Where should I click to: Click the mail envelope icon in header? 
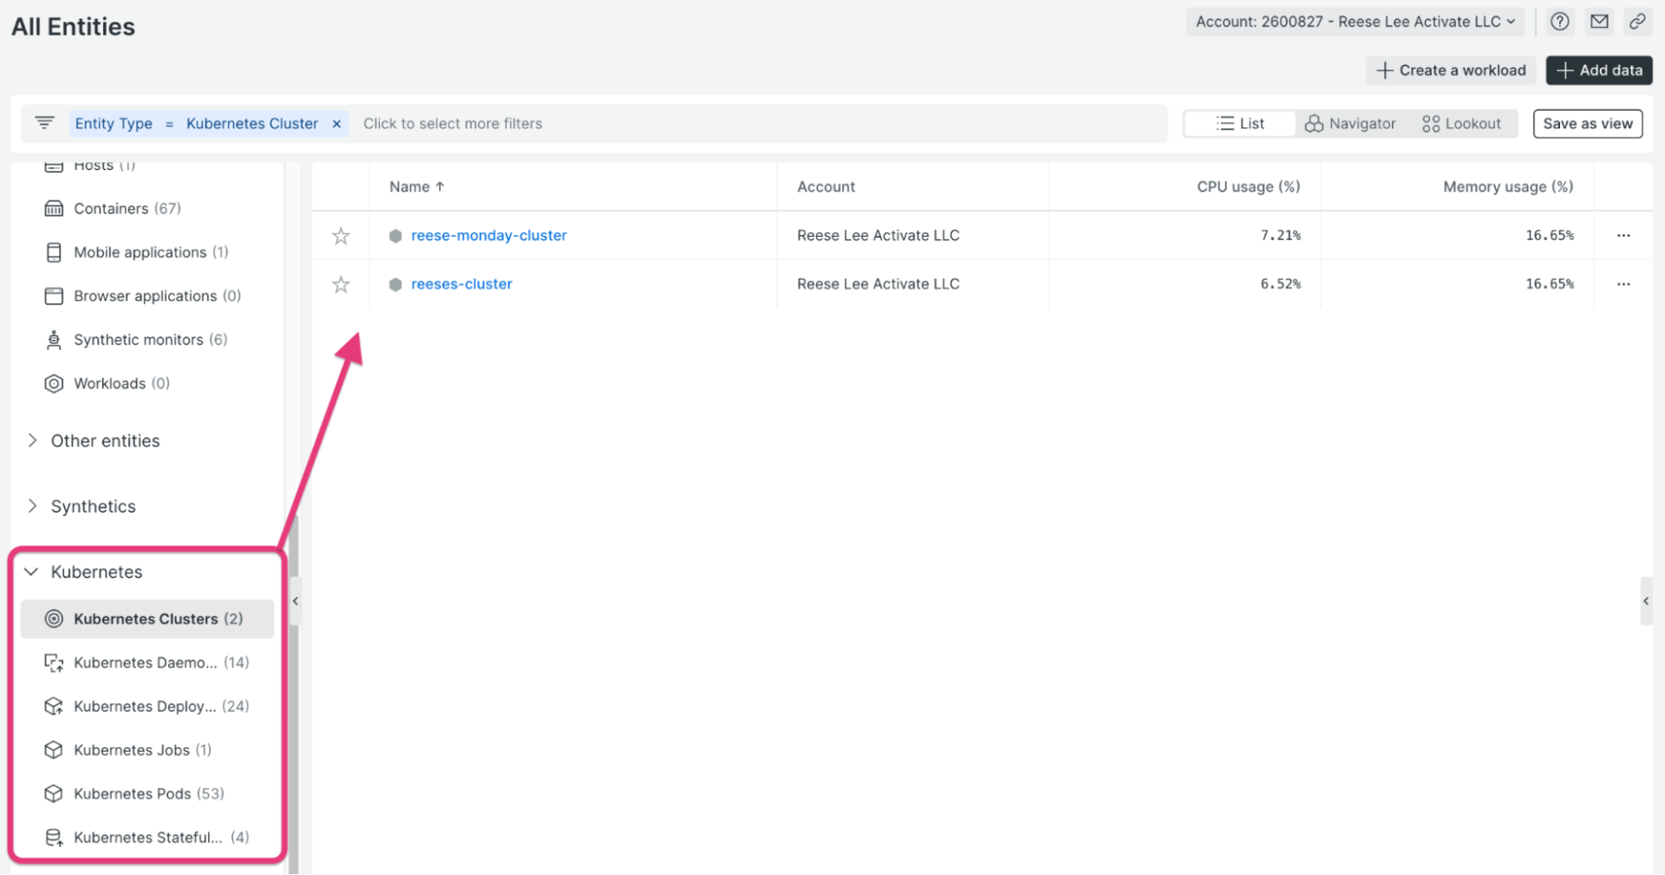point(1599,21)
